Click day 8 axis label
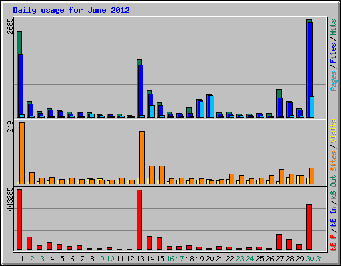The image size is (341, 266). (92, 259)
